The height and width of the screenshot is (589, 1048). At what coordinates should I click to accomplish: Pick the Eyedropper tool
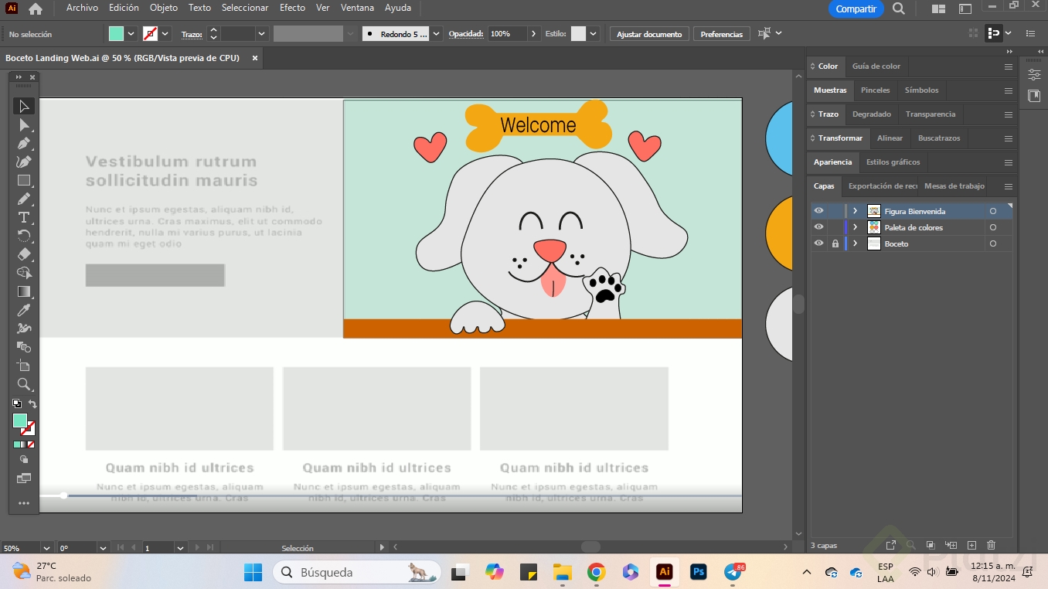click(x=24, y=311)
